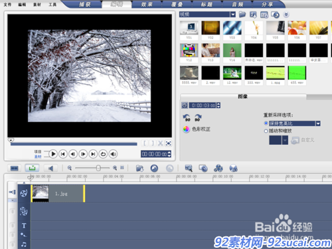Viewport: 332px width, 249px height.
Task: Click the title track T icon
Action: coord(24,226)
